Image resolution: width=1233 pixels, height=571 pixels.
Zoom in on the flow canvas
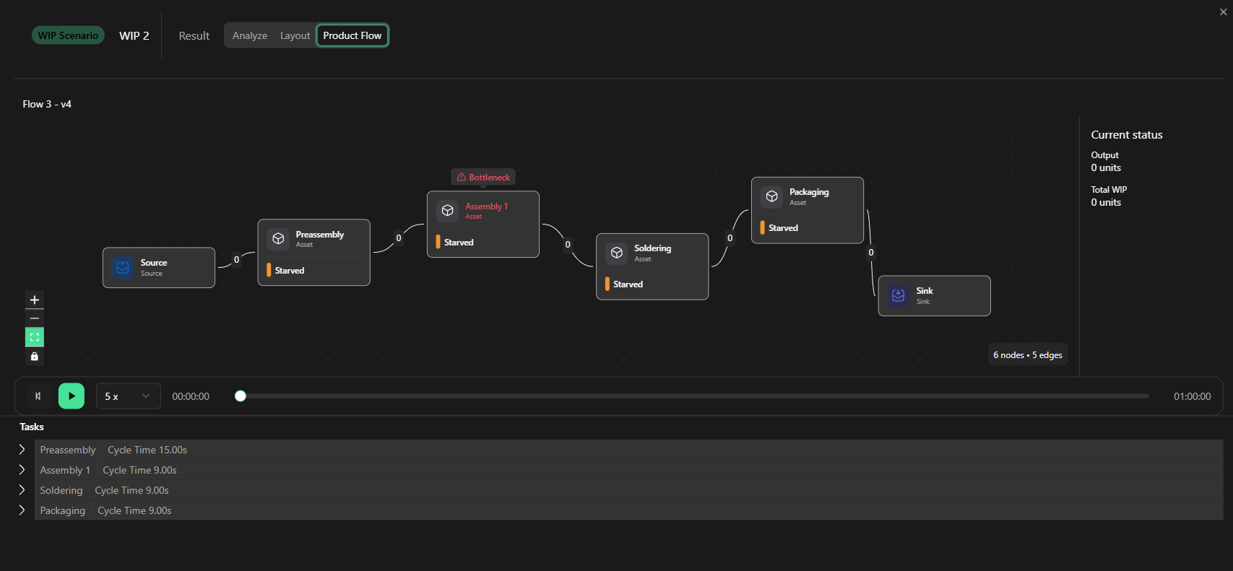(x=35, y=300)
